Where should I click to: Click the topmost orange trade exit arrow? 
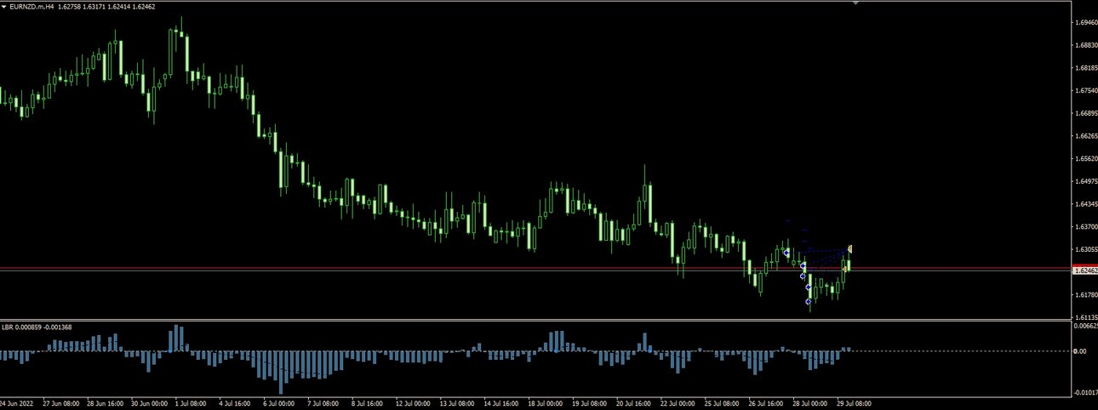pos(849,248)
